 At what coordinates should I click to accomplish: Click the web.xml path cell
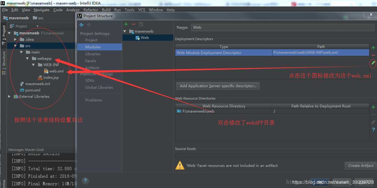pyautogui.click(x=321, y=53)
